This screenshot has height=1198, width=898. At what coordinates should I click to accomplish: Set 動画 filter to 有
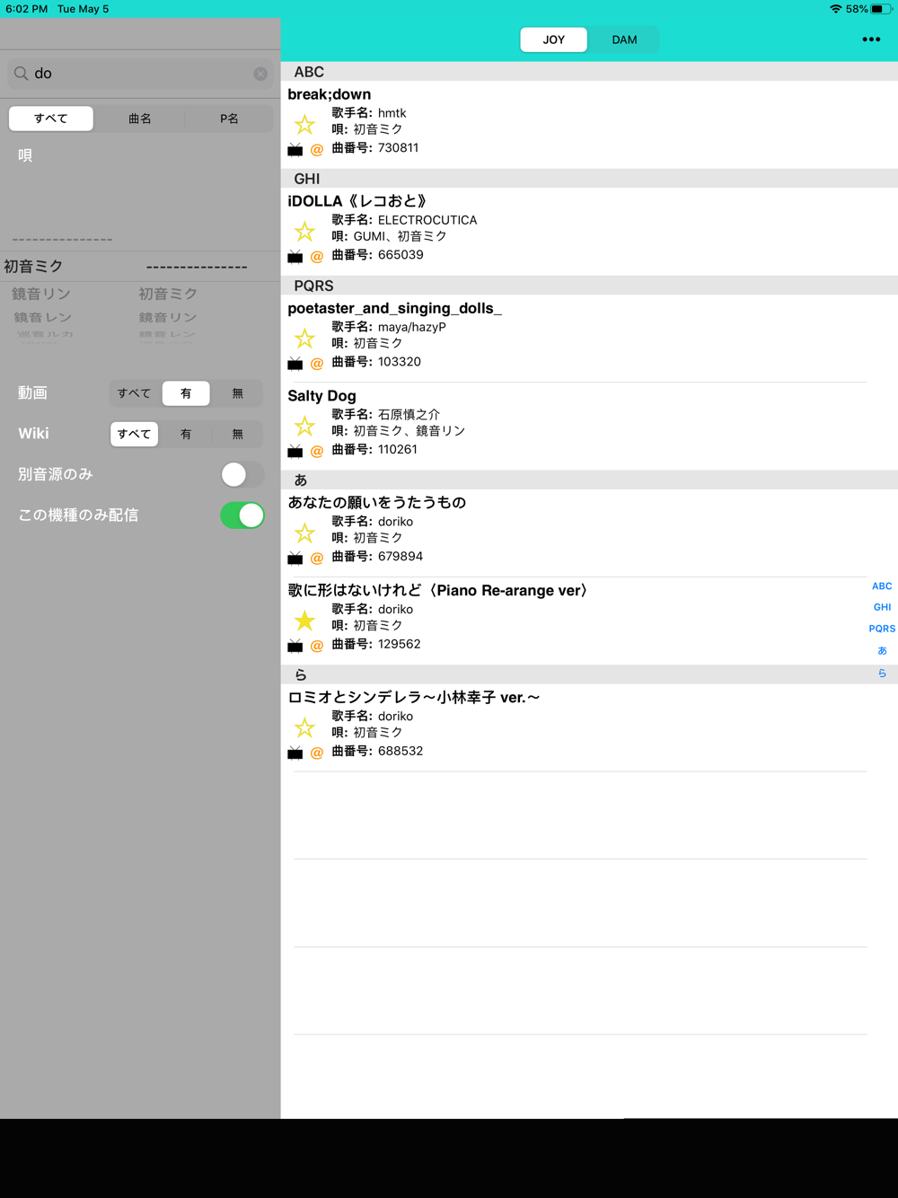(x=186, y=393)
